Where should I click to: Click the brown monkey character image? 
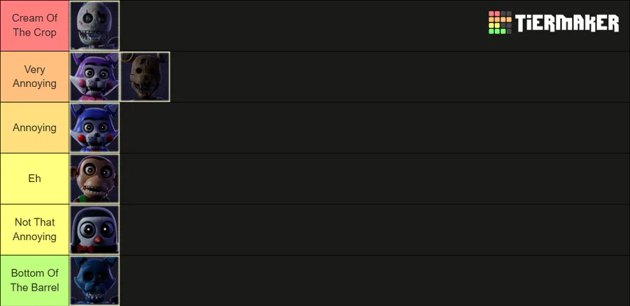pyautogui.click(x=94, y=179)
